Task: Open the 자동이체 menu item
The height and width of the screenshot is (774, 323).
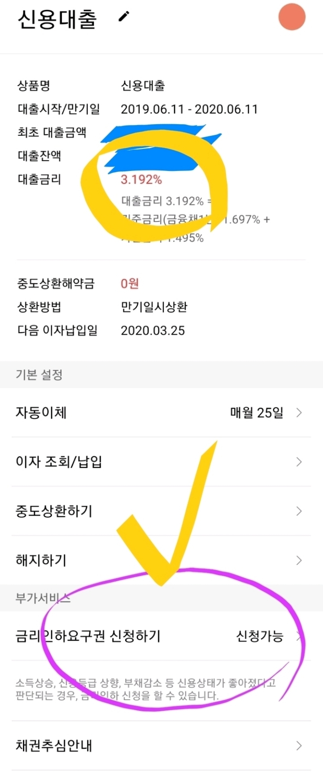Action: [x=41, y=413]
